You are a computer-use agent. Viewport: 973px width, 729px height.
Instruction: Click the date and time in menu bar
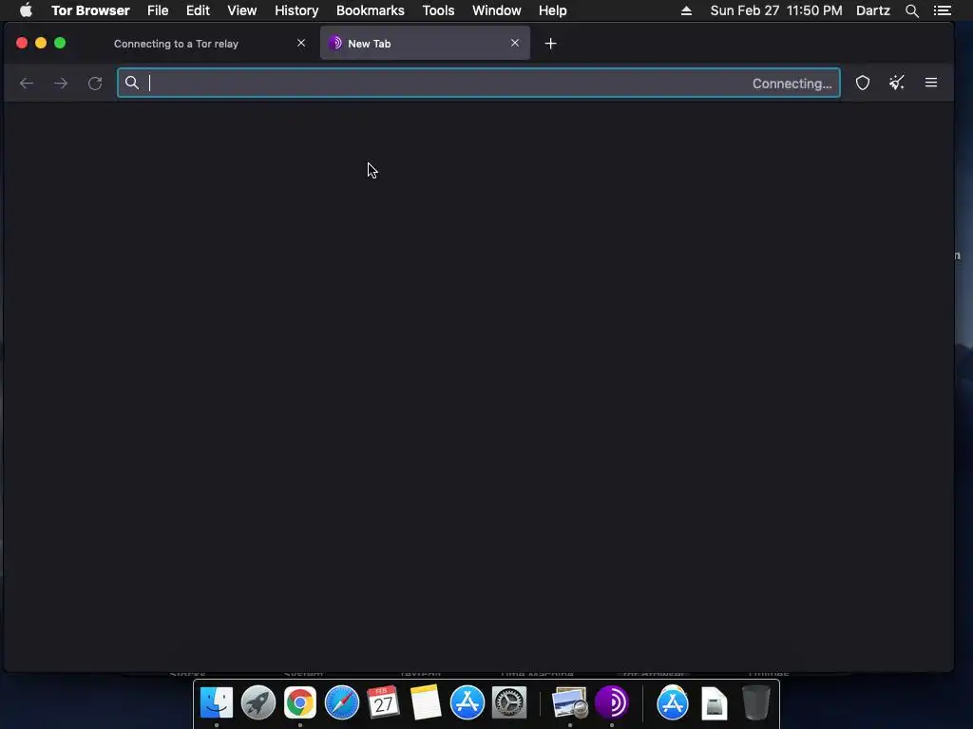click(x=776, y=10)
